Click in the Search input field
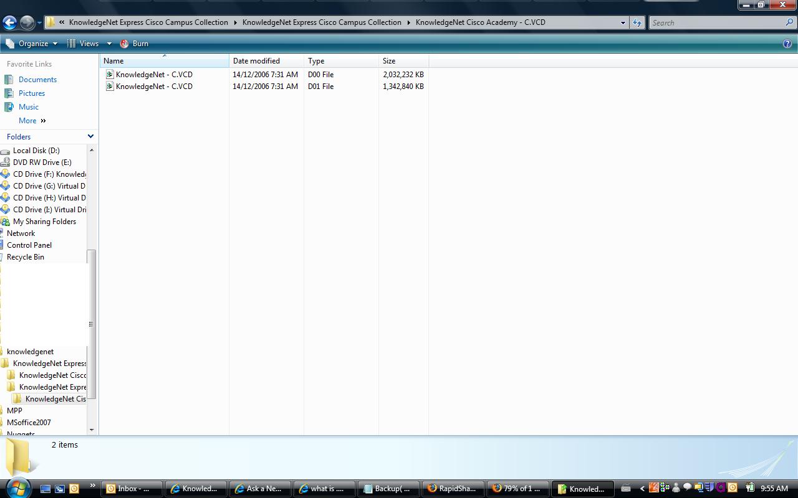 tap(717, 22)
